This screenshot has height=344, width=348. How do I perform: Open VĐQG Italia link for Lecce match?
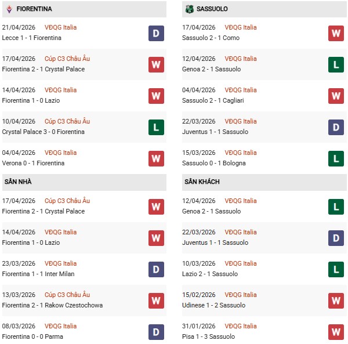click(x=60, y=27)
